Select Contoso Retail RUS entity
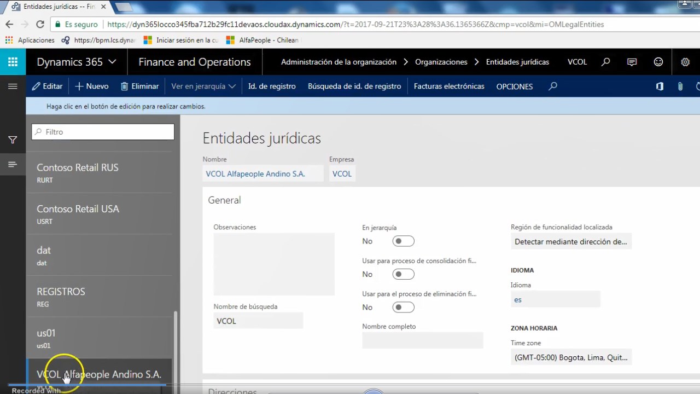 (x=99, y=172)
